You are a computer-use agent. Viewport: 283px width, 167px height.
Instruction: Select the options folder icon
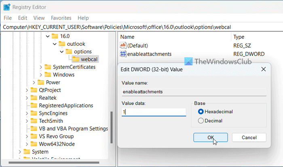(x=69, y=51)
